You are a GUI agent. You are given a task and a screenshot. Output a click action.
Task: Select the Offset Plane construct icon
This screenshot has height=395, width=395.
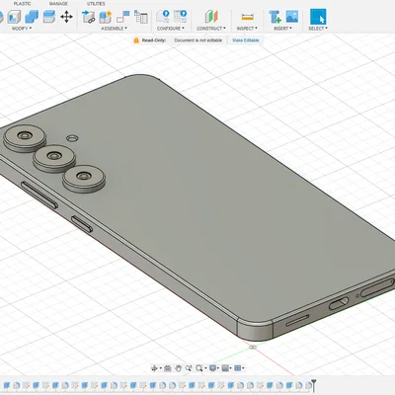click(x=211, y=17)
